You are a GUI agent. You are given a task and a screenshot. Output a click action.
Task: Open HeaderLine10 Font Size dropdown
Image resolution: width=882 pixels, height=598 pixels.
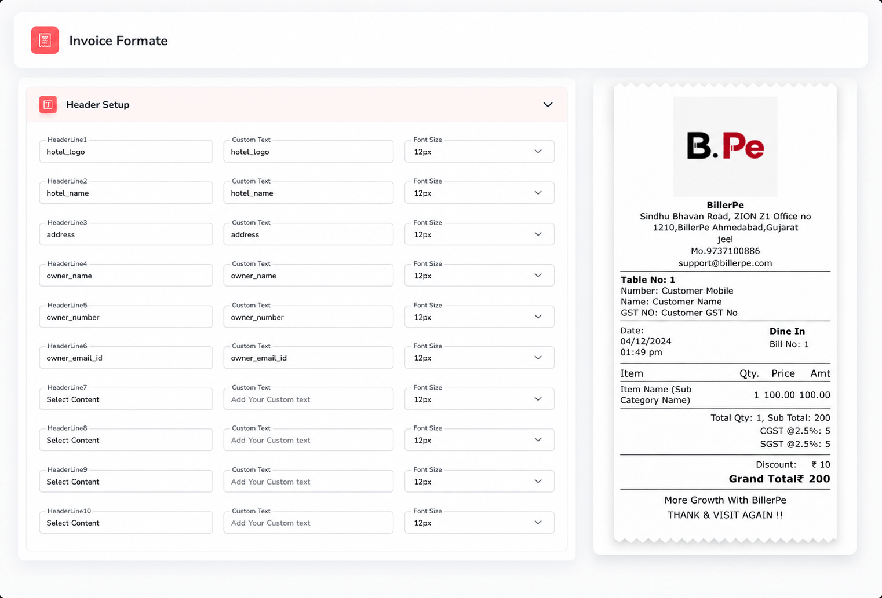tap(479, 523)
